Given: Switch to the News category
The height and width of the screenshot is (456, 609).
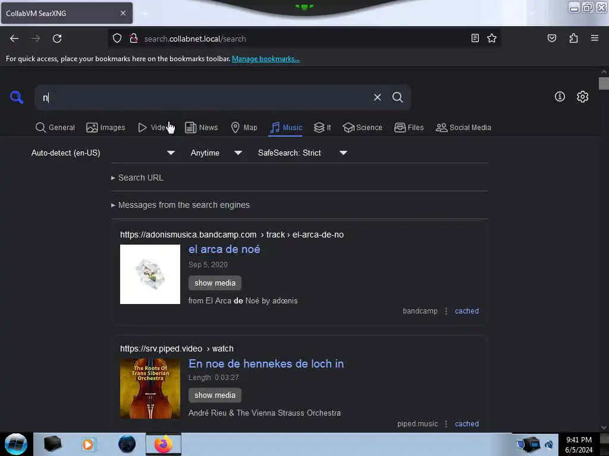Looking at the screenshot, I should 202,128.
